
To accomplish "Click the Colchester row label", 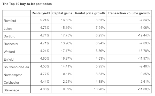I will [11, 83].
